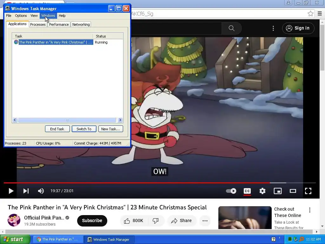Click the task list horizontal scrollbar thumb

click(x=67, y=120)
